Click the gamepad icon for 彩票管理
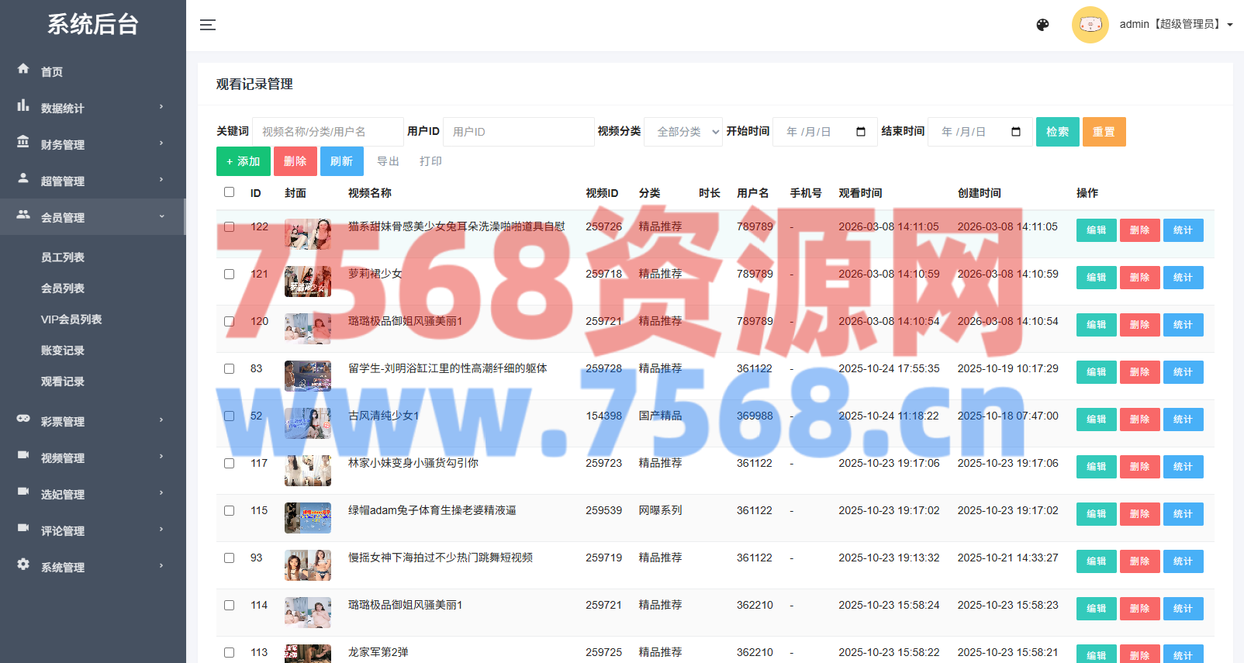This screenshot has height=663, width=1244. coord(23,419)
